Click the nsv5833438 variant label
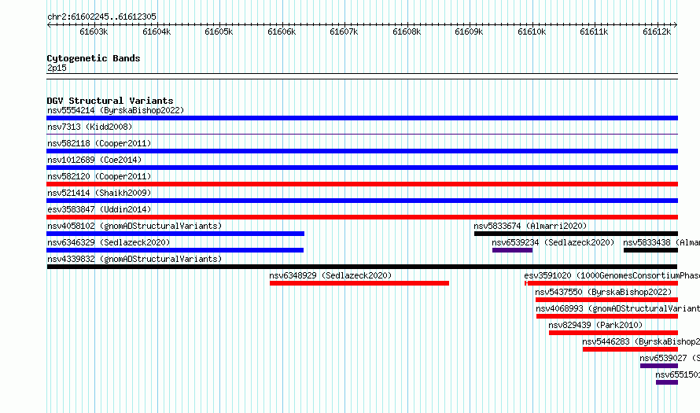 tap(661, 242)
